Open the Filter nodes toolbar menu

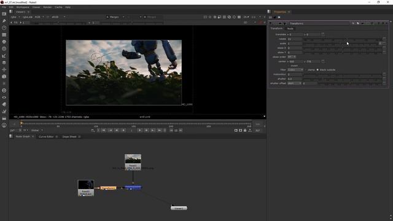click(4, 49)
